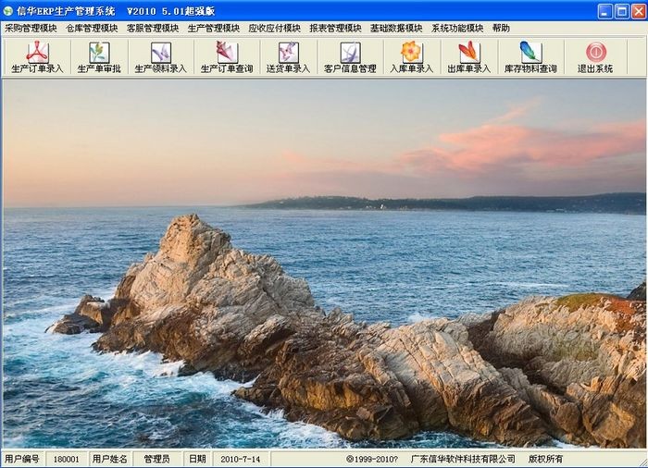648x468 pixels.
Task: Click the 报表管理模块 menu
Action: click(335, 29)
